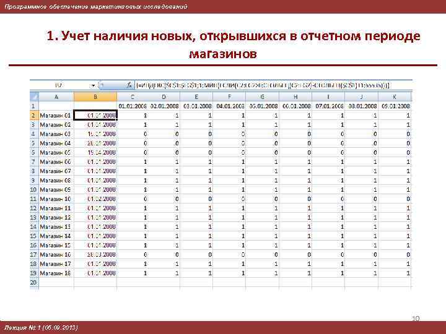Click date cell '09.01.2008' in row 1

pos(395,106)
